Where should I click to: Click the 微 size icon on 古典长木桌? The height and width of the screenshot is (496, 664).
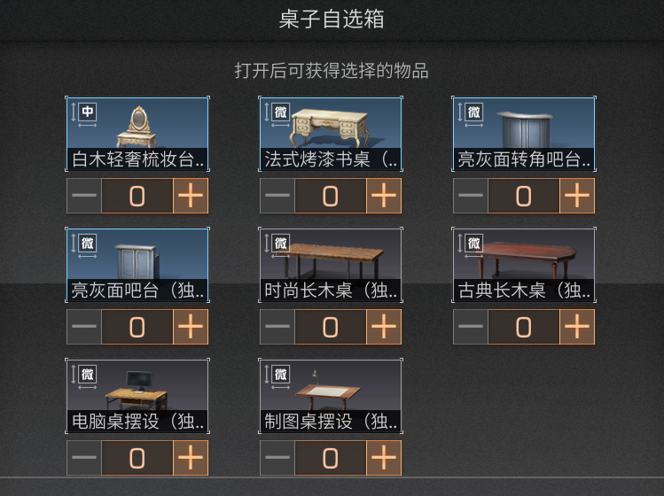(474, 243)
